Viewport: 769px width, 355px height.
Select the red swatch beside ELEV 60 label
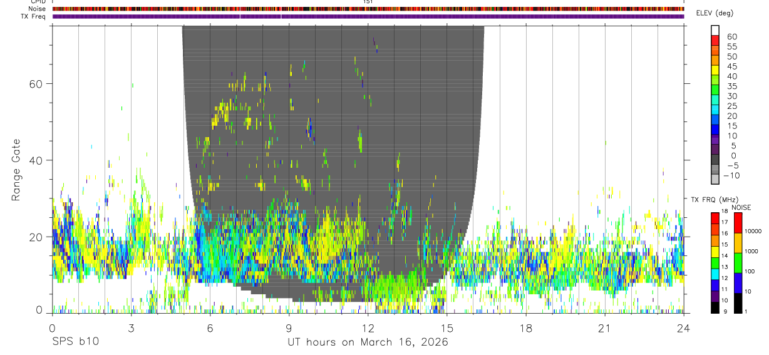pos(715,39)
